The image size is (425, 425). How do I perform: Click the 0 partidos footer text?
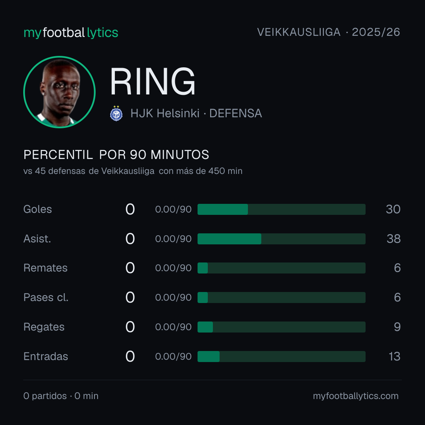pyautogui.click(x=45, y=396)
